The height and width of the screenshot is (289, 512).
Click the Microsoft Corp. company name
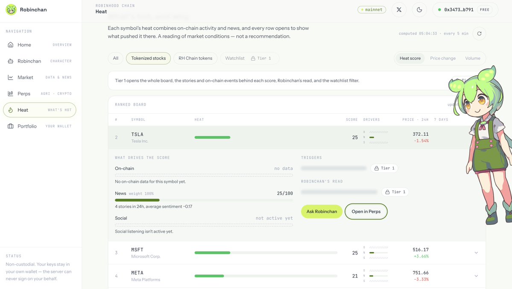(x=146, y=257)
